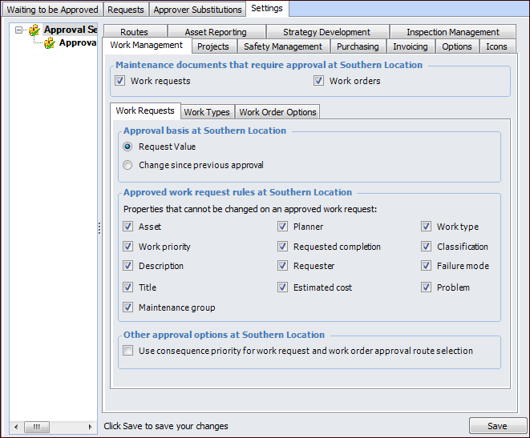The height and width of the screenshot is (438, 530).
Task: Open the Work Order Options tab
Action: (278, 112)
